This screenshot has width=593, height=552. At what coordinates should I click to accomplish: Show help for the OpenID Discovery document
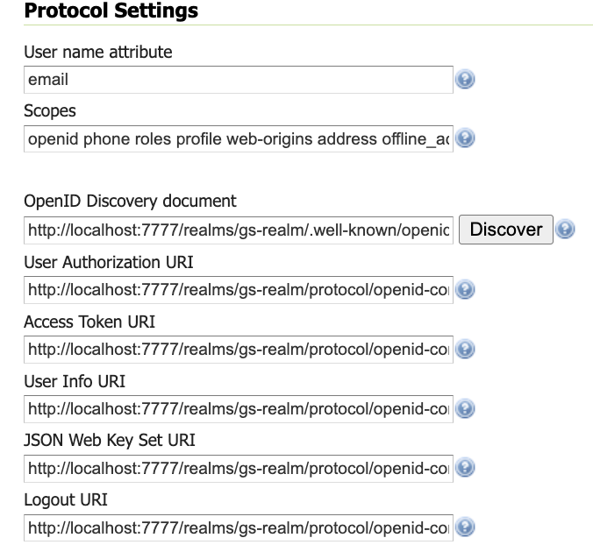point(566,230)
